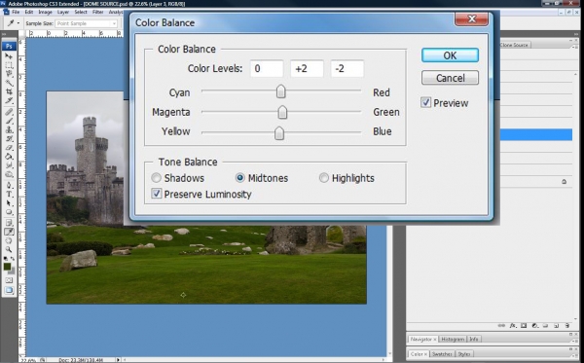
Task: Select the Blur tool
Action: tap(9, 165)
